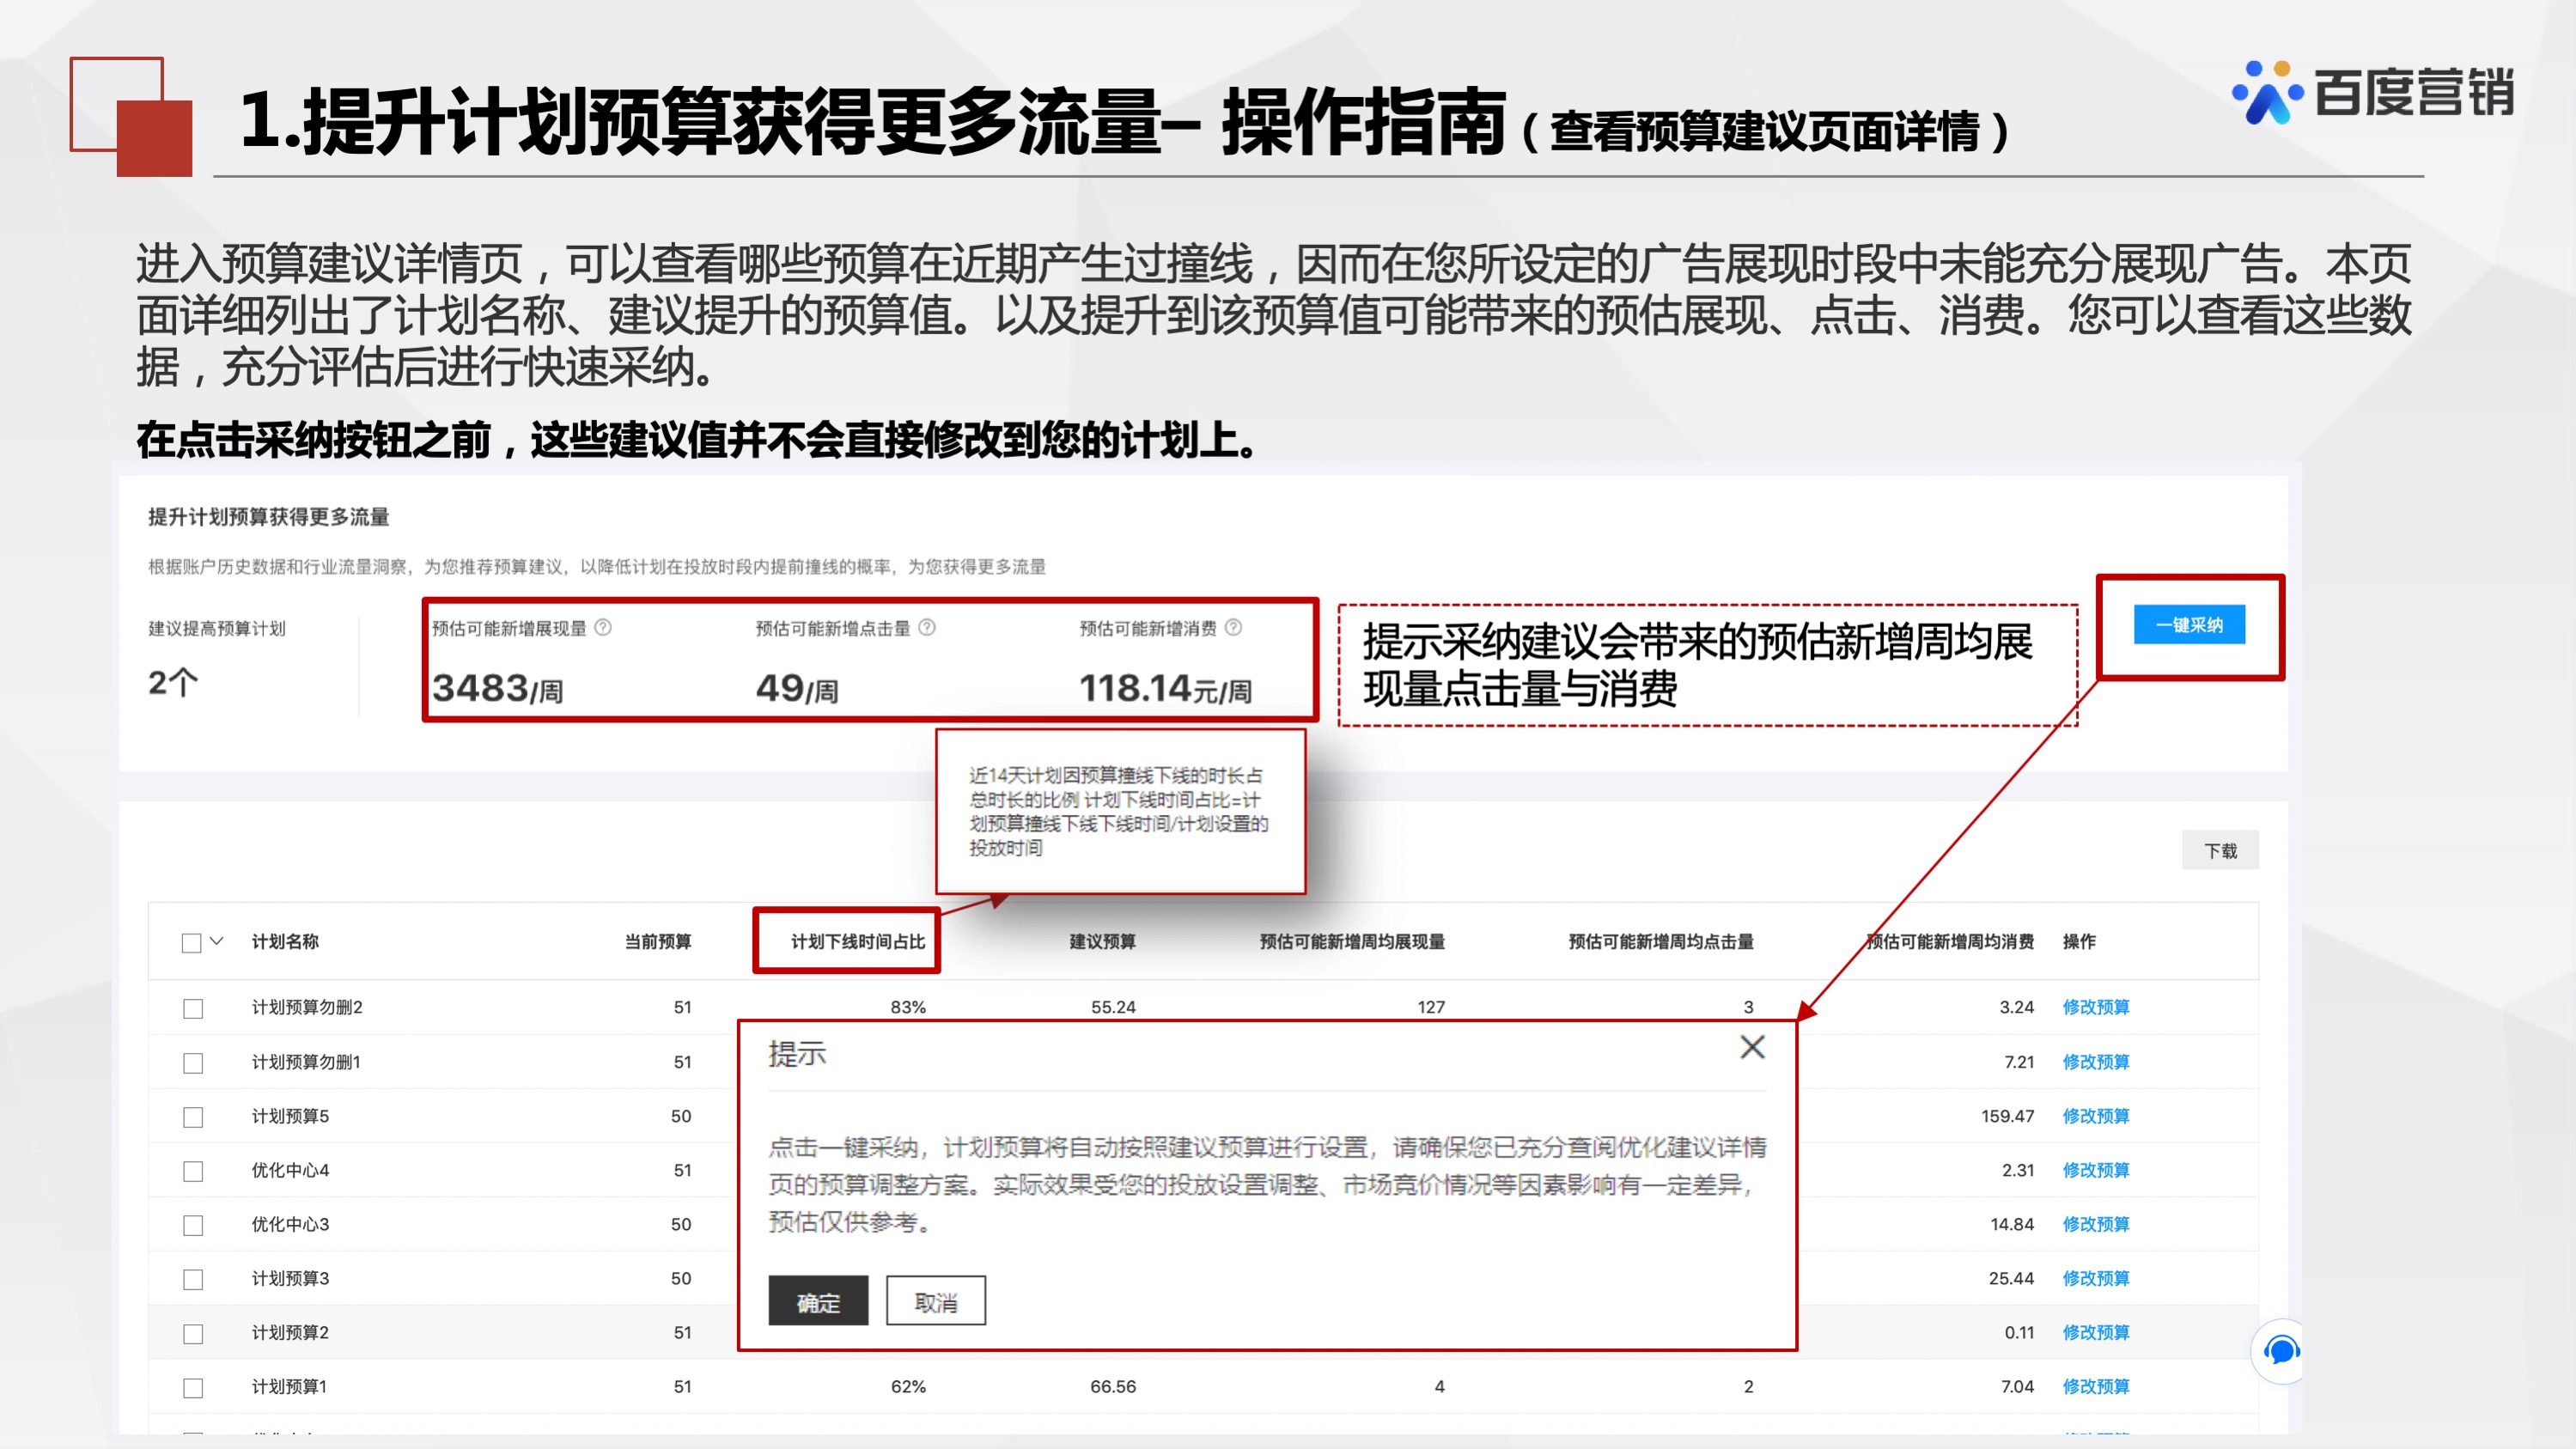This screenshot has width=2576, height=1449.
Task: Close the 提示 dialog with the X icon
Action: coord(1752,1048)
